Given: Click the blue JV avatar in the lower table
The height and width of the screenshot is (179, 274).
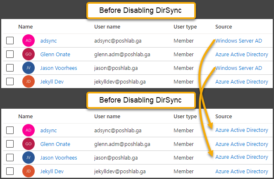Looking at the screenshot, I should pyautogui.click(x=29, y=158).
